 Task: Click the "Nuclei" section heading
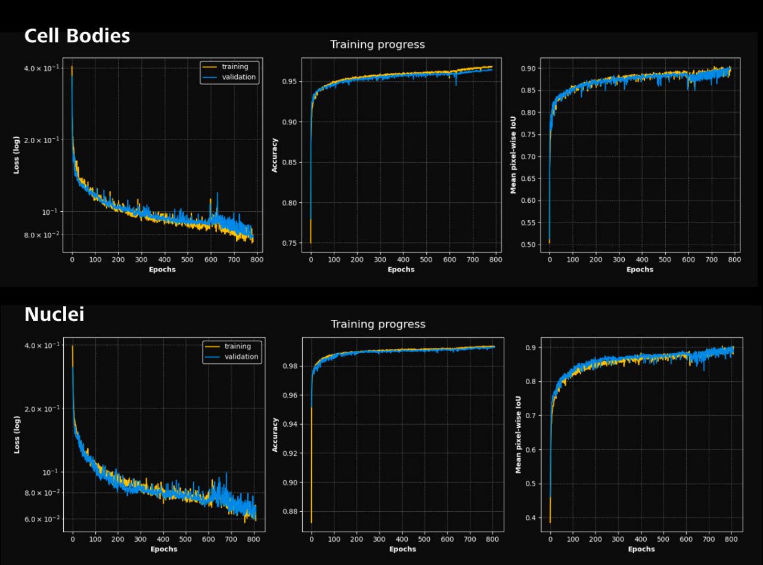pyautogui.click(x=54, y=314)
